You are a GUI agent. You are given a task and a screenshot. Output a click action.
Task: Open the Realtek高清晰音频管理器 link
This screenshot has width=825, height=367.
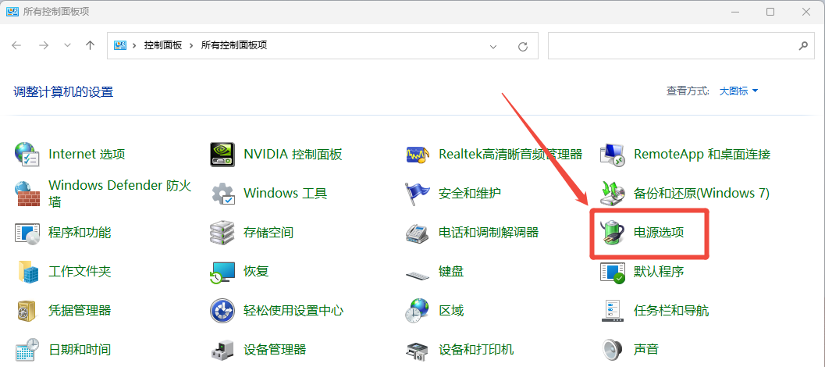(x=510, y=155)
